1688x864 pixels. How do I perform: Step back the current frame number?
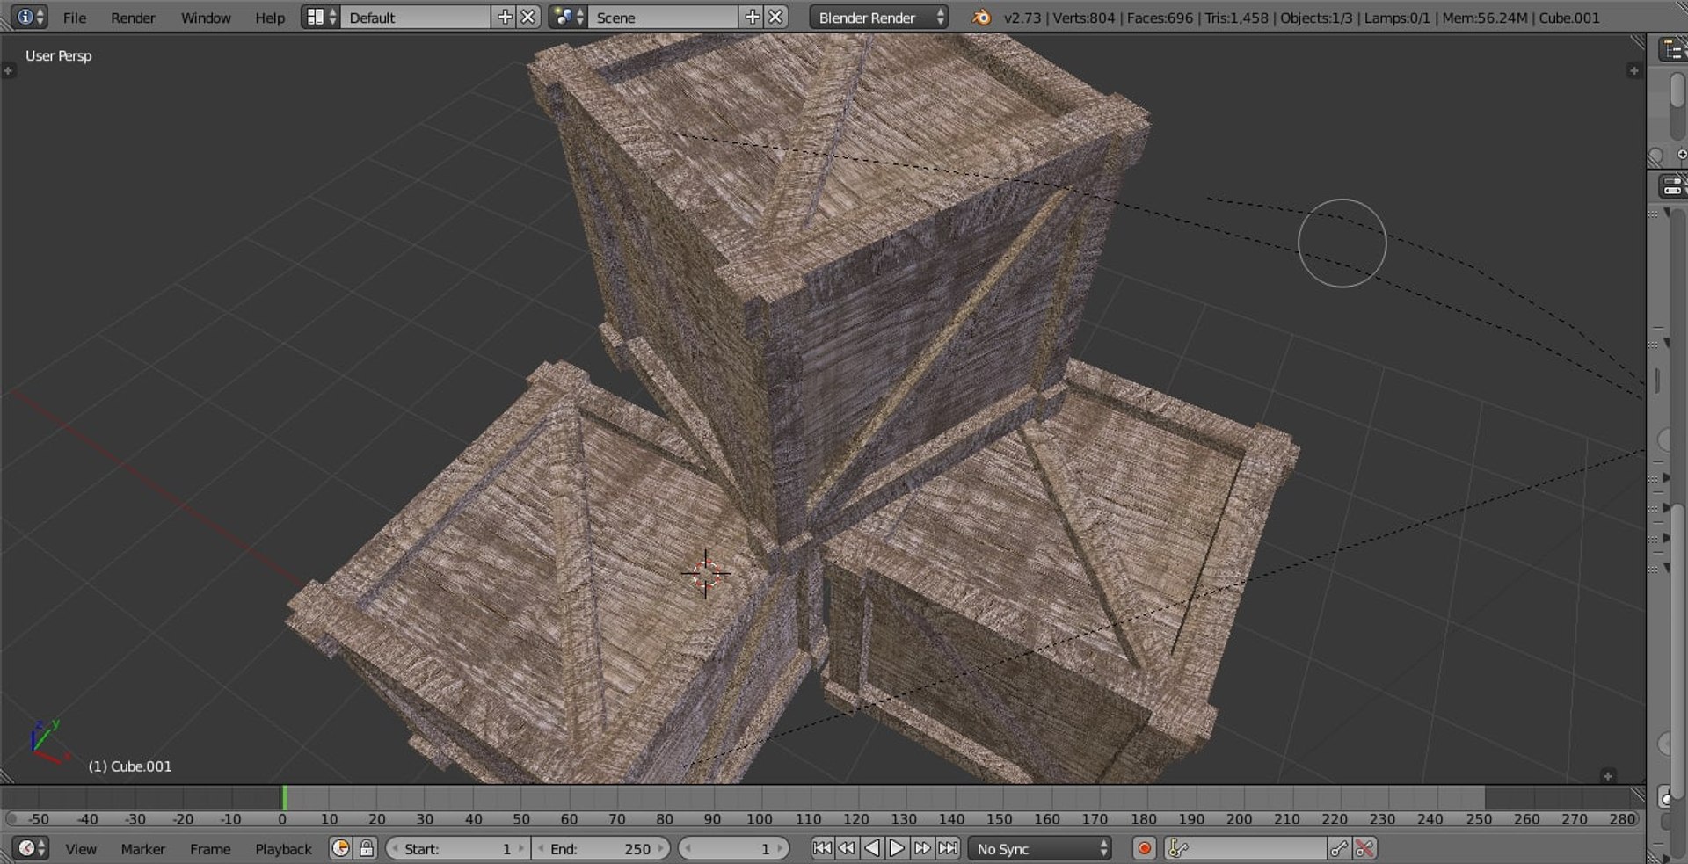(x=688, y=848)
